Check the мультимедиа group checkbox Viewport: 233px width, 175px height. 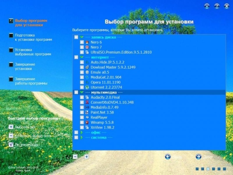(76, 92)
